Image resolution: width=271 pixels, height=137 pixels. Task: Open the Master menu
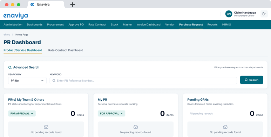tap(127, 25)
